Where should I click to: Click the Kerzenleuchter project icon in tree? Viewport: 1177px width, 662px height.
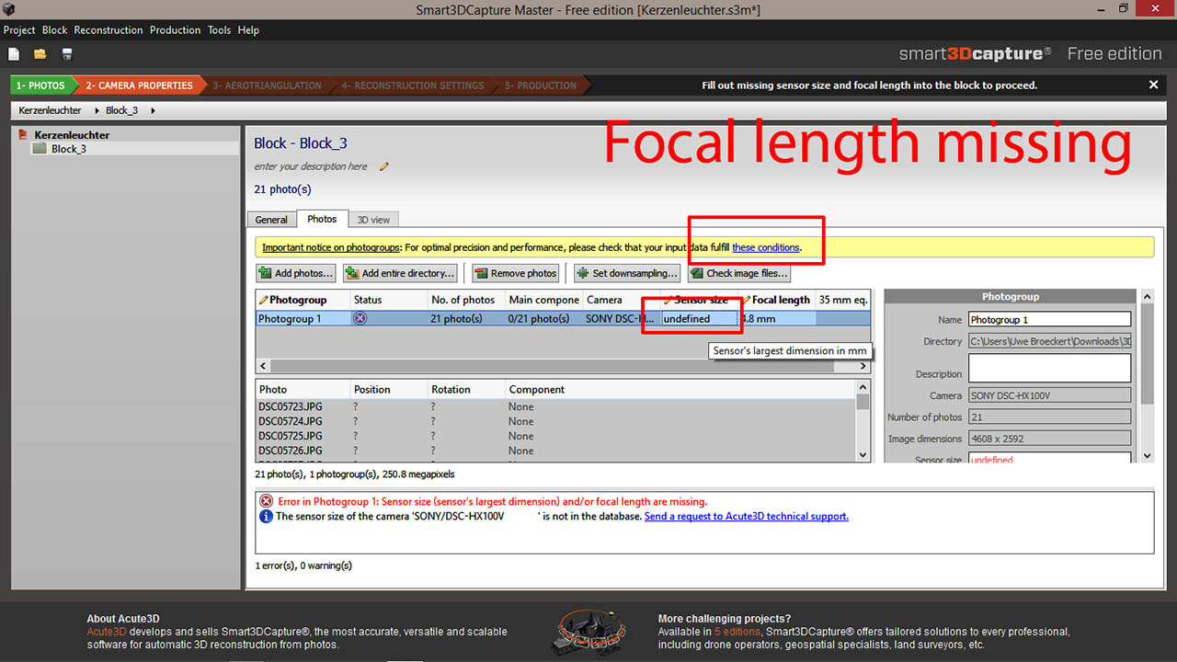coord(23,134)
